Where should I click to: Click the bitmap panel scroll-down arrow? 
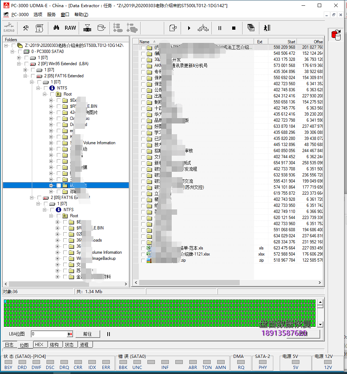click(x=320, y=324)
